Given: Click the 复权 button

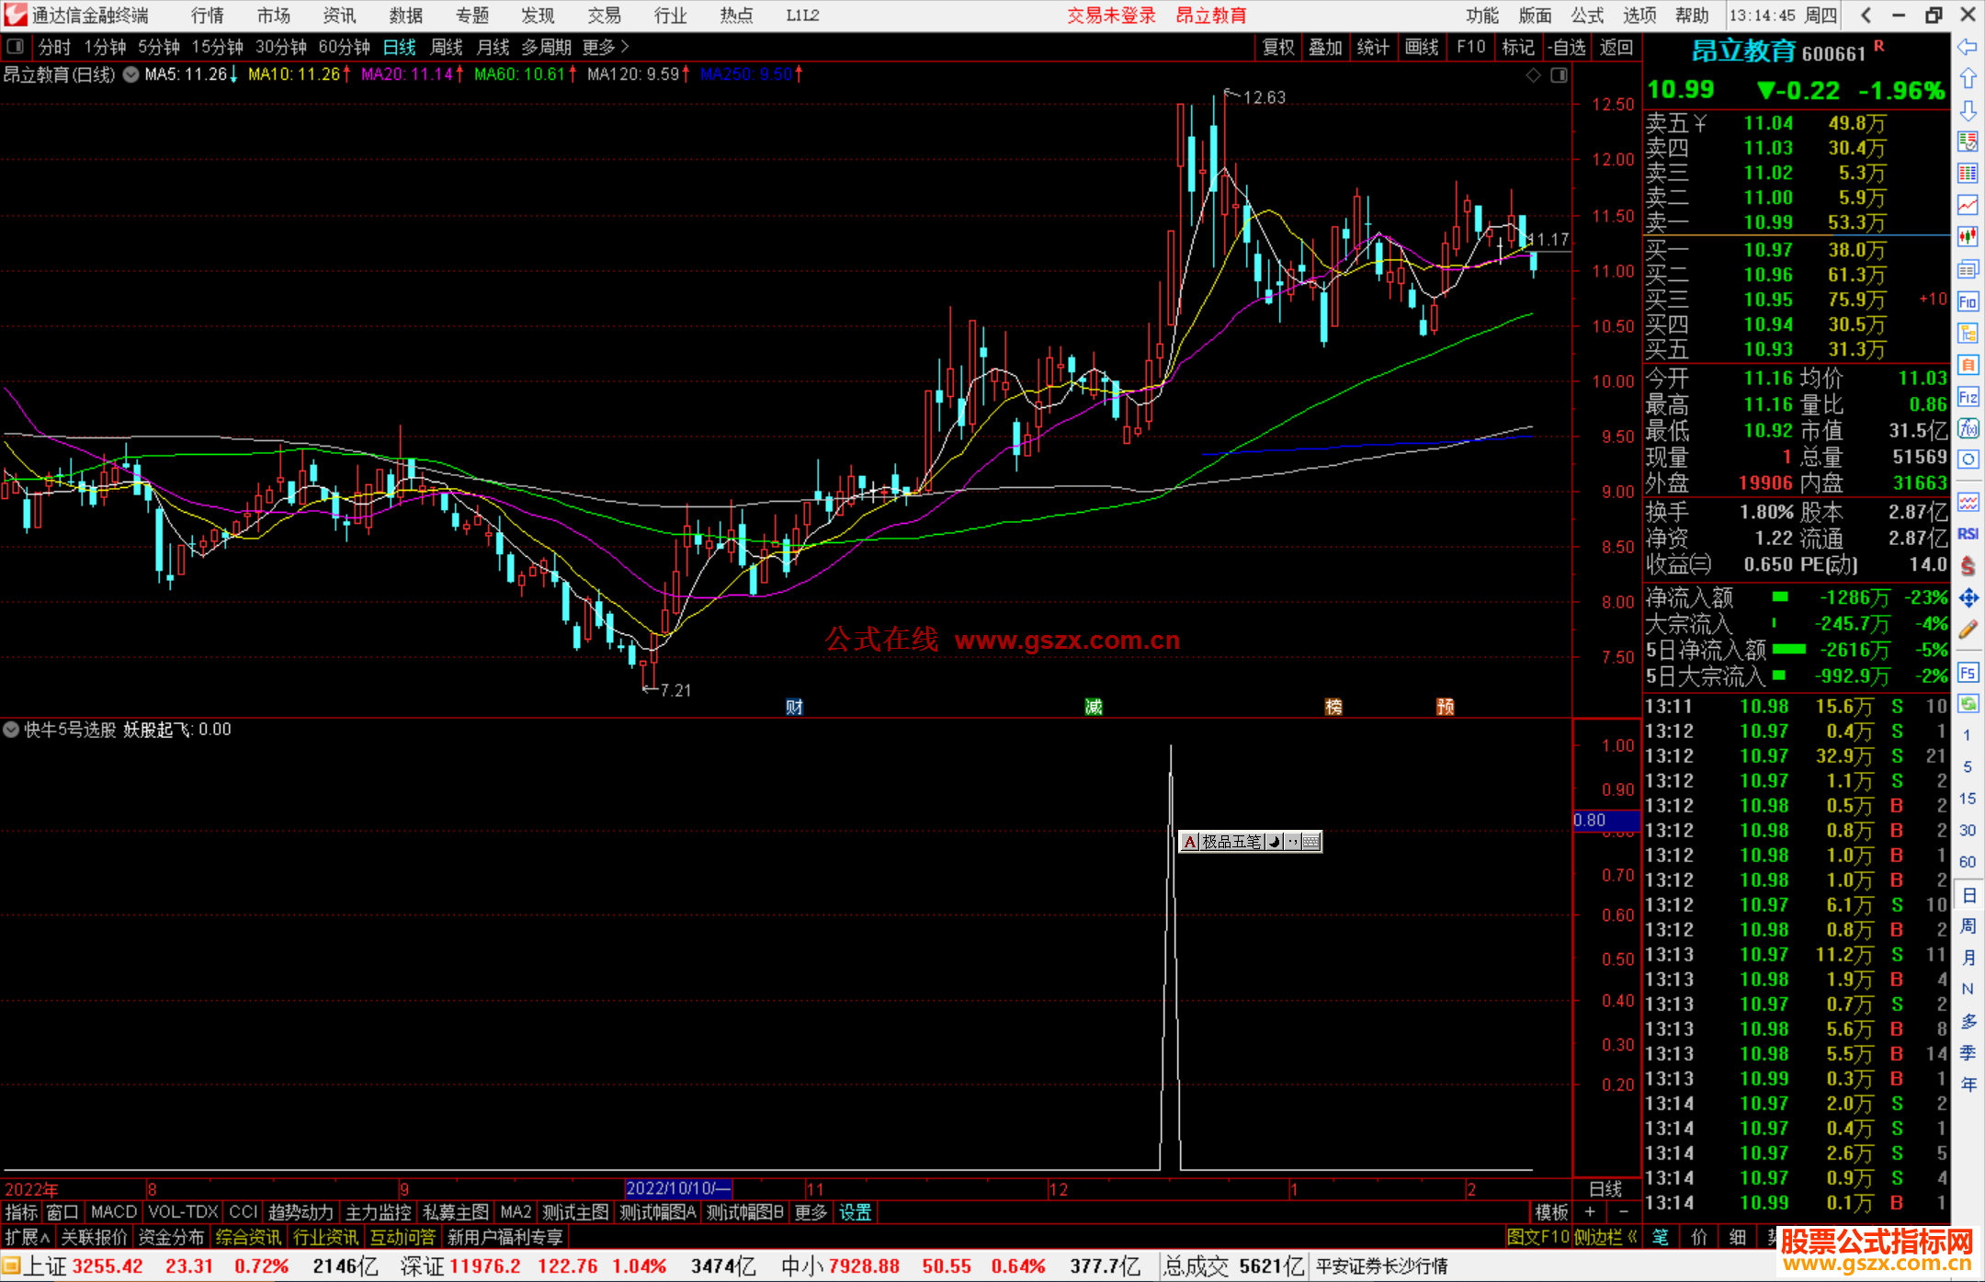Looking at the screenshot, I should coord(1277,47).
